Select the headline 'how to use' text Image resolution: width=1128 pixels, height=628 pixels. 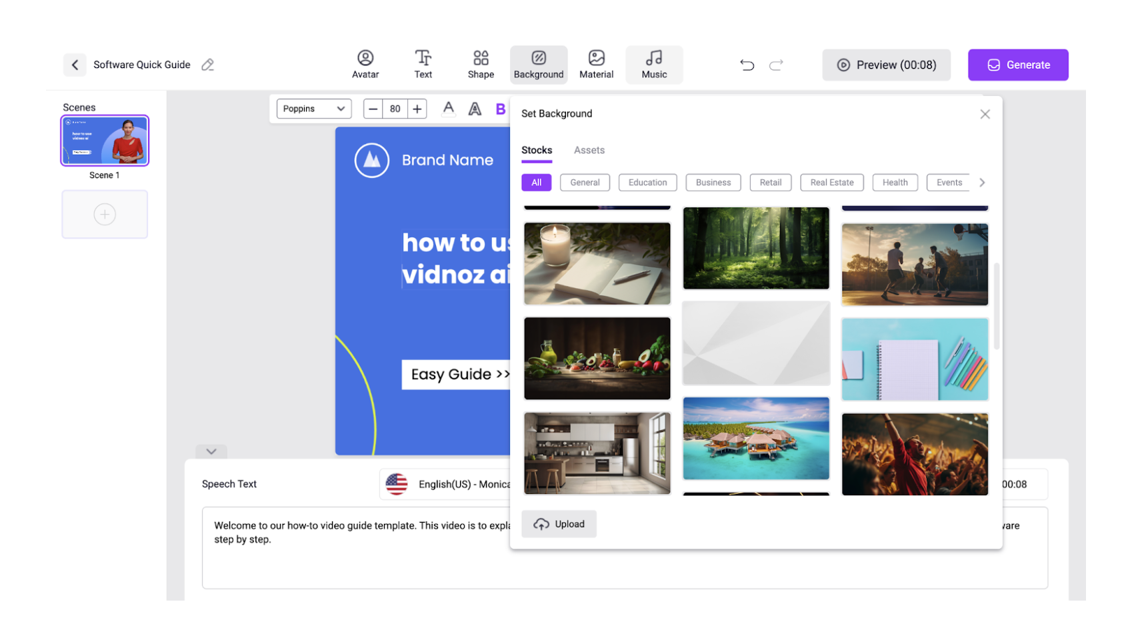click(456, 243)
